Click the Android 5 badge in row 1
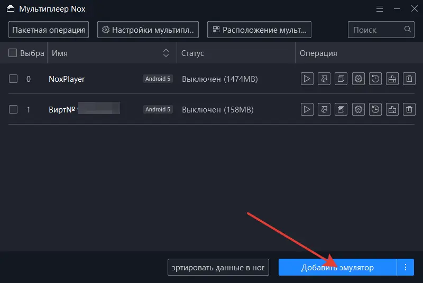423x283 pixels. [x=158, y=109]
